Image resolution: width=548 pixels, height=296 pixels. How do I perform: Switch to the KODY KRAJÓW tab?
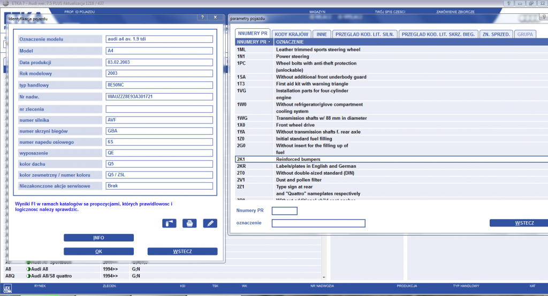(x=292, y=34)
